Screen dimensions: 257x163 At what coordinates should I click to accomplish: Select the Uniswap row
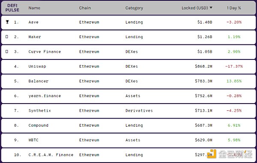pyautogui.click(x=128, y=67)
